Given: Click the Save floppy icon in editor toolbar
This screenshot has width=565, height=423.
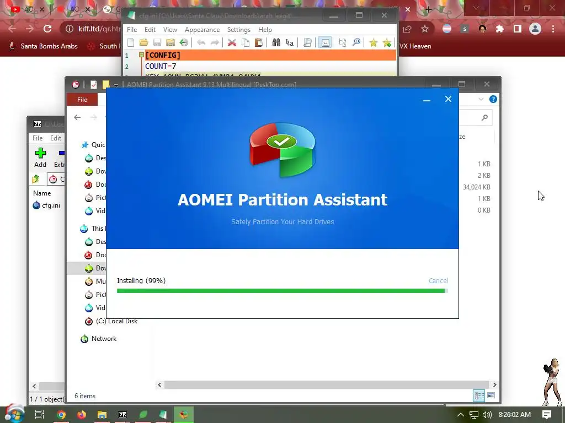Looking at the screenshot, I should click(157, 42).
